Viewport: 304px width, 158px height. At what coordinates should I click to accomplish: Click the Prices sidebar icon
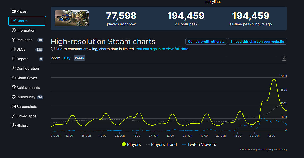point(14,11)
